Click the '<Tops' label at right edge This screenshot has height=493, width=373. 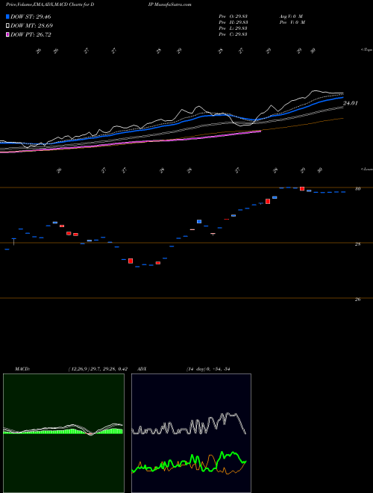click(366, 50)
